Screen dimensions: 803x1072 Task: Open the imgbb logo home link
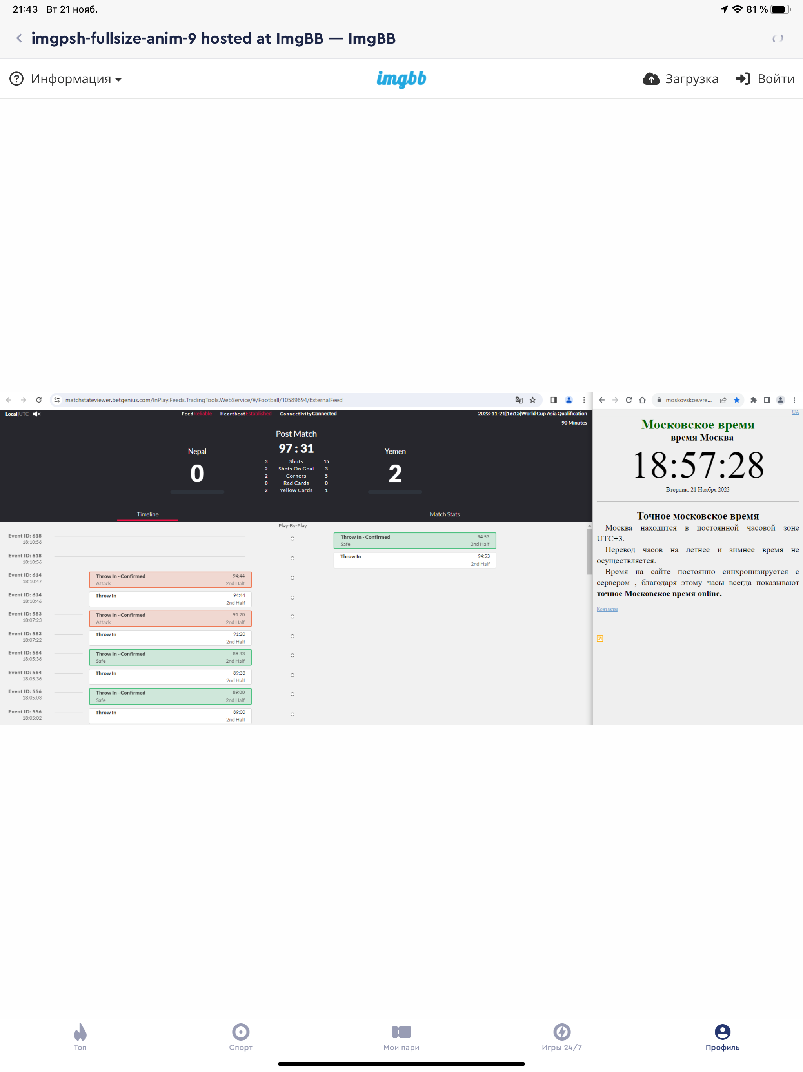tap(401, 79)
